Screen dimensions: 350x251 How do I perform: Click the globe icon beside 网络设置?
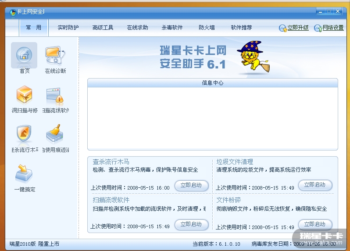point(318,28)
